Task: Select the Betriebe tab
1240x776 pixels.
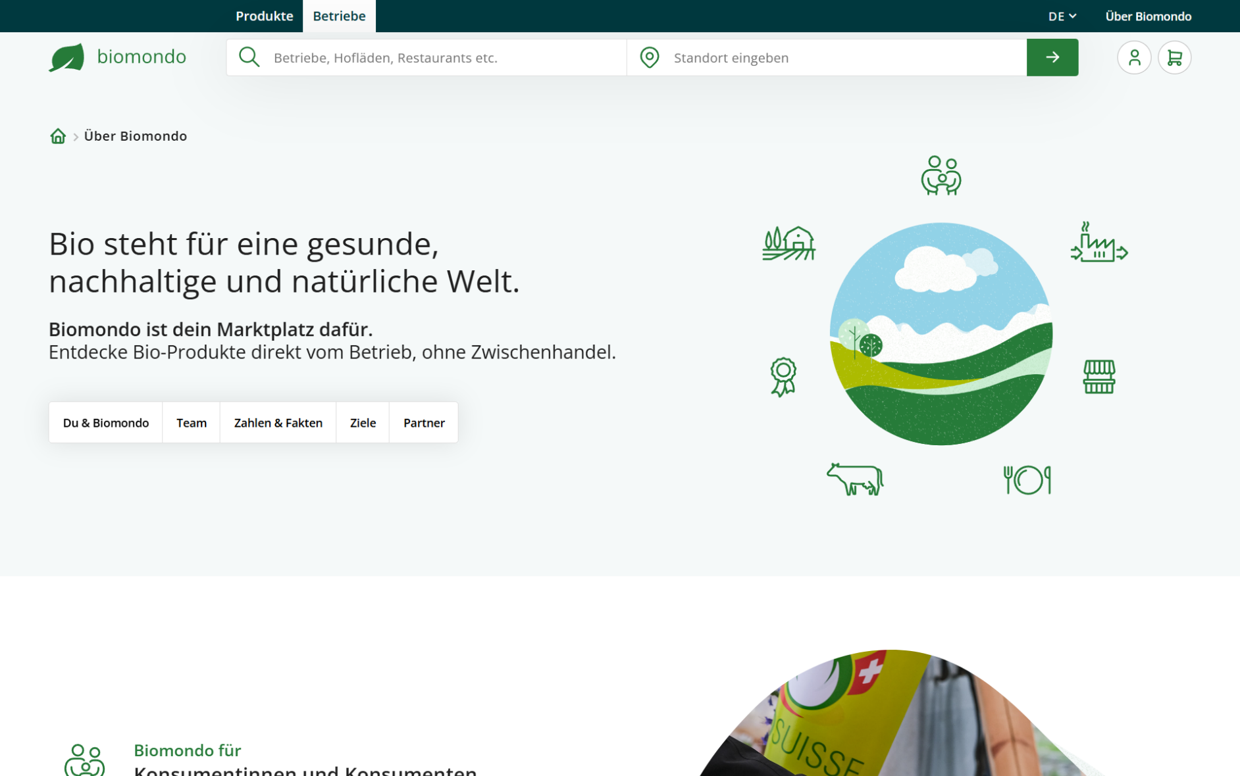Action: 339,16
